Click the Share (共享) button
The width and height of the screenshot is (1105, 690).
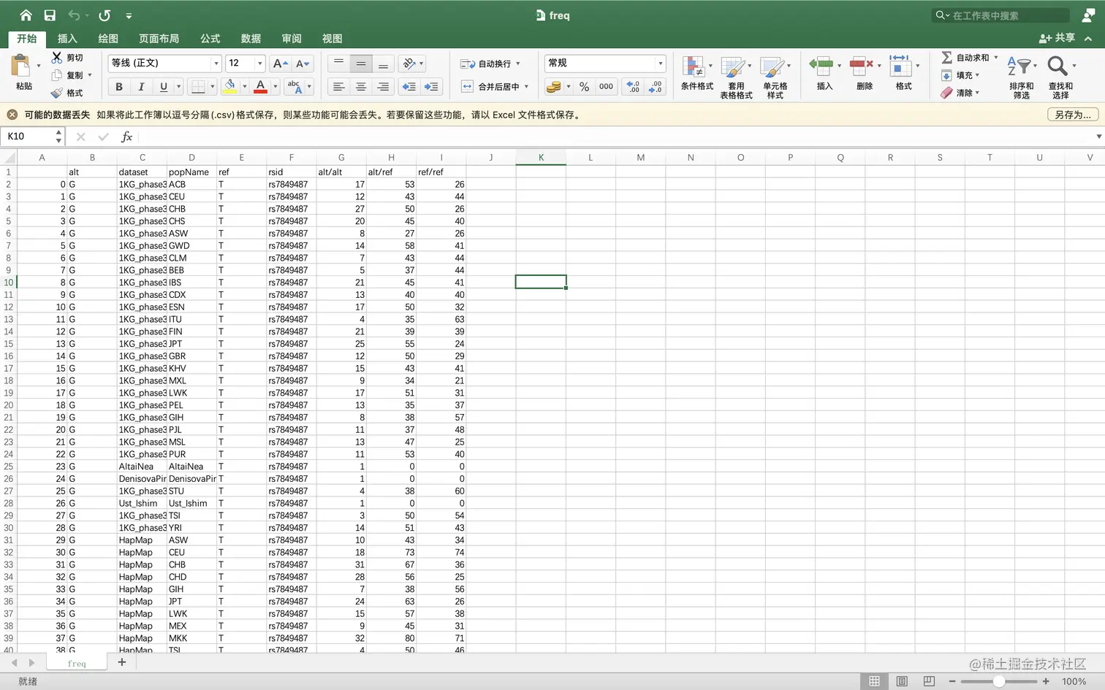(1057, 38)
